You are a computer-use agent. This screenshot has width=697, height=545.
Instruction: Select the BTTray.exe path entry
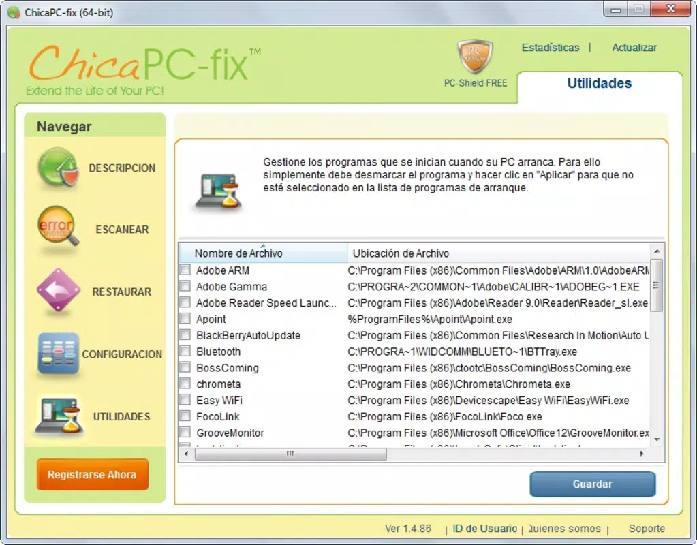click(x=463, y=352)
